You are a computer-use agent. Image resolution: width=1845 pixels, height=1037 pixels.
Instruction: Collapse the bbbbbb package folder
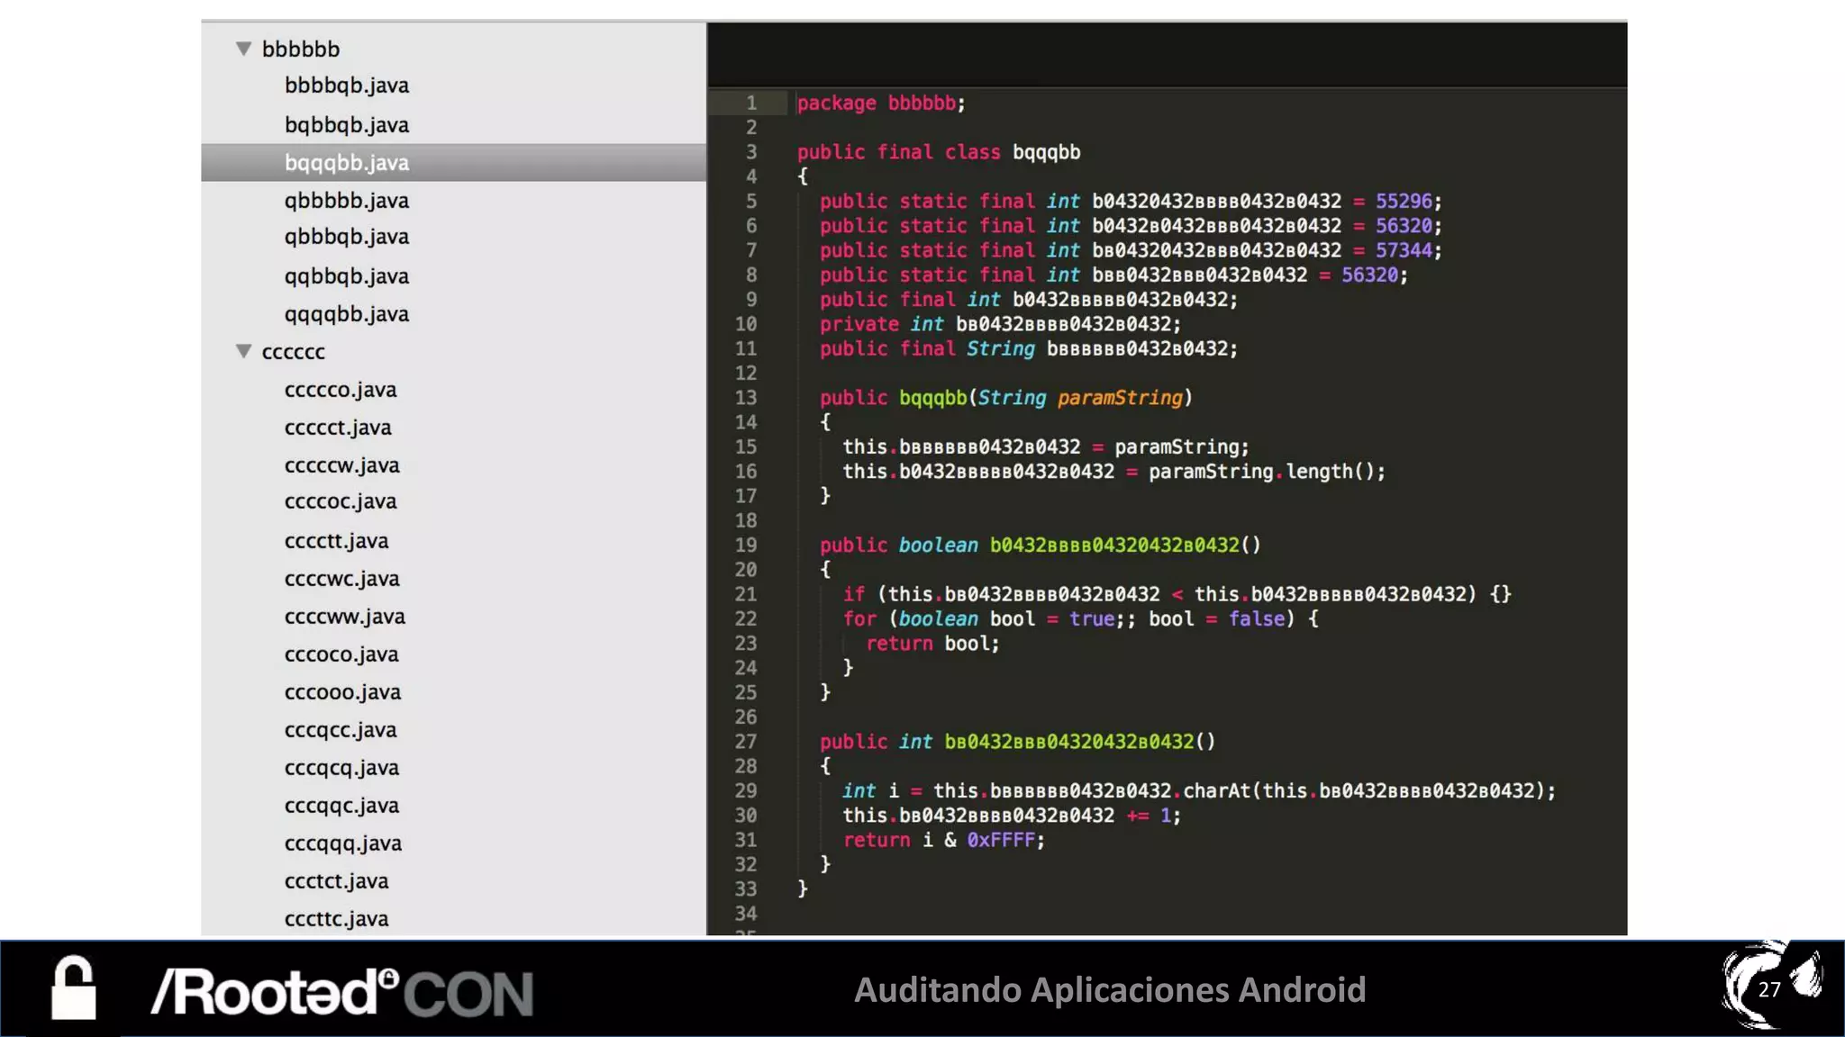(243, 49)
